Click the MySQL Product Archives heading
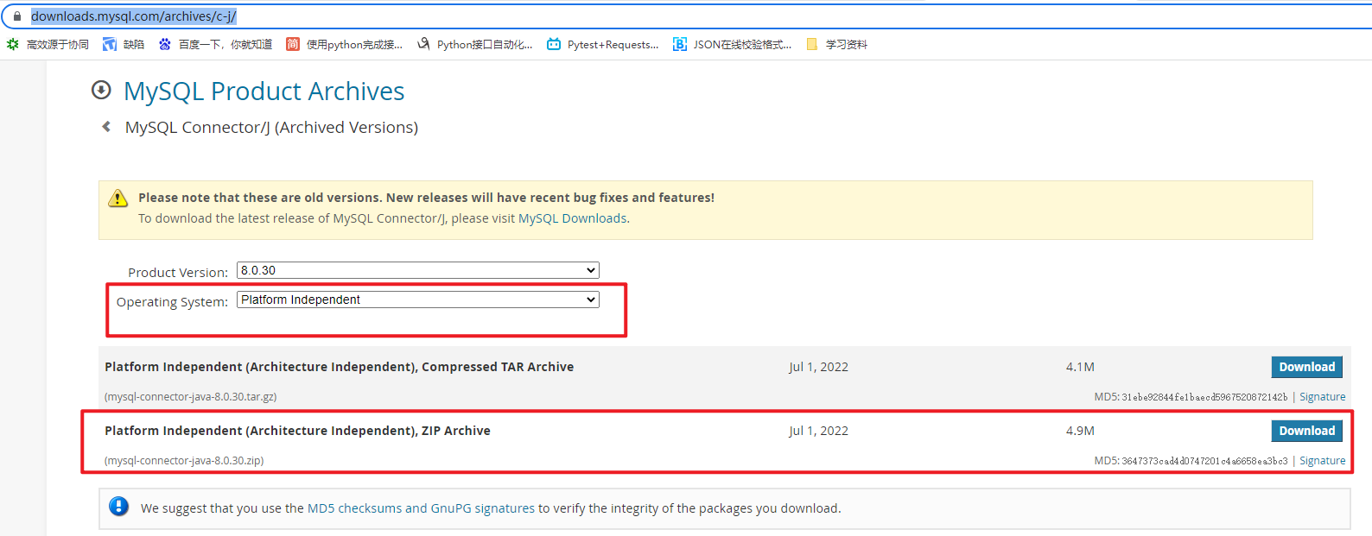 (x=264, y=91)
